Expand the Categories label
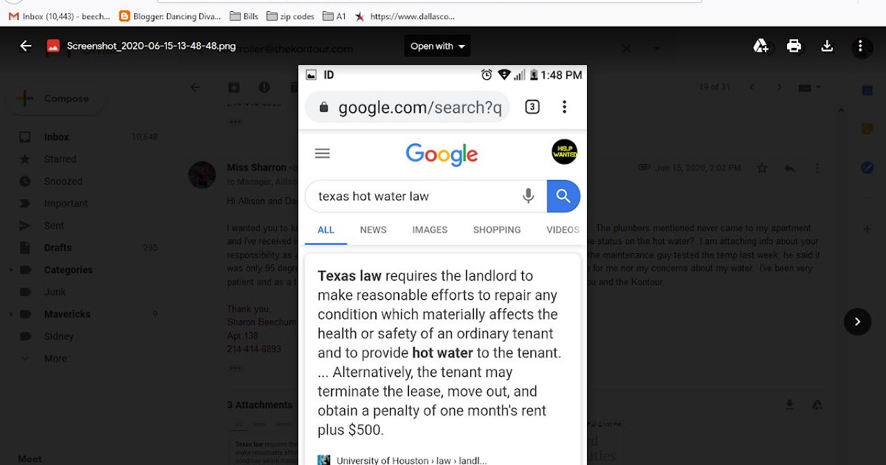886x465 pixels. (x=10, y=270)
